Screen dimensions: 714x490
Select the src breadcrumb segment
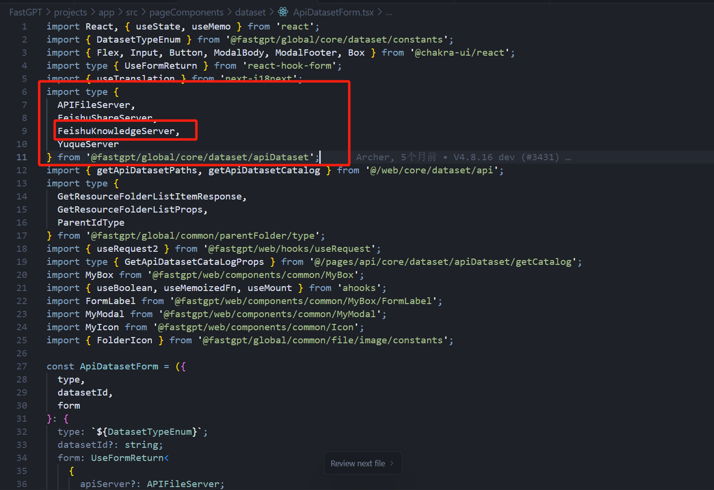(132, 12)
